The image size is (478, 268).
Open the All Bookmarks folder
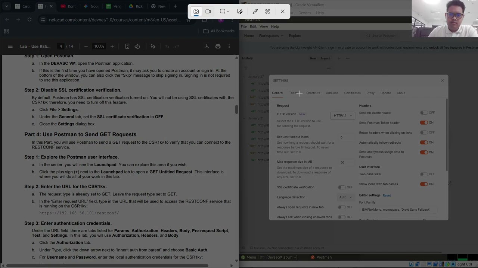(219, 31)
